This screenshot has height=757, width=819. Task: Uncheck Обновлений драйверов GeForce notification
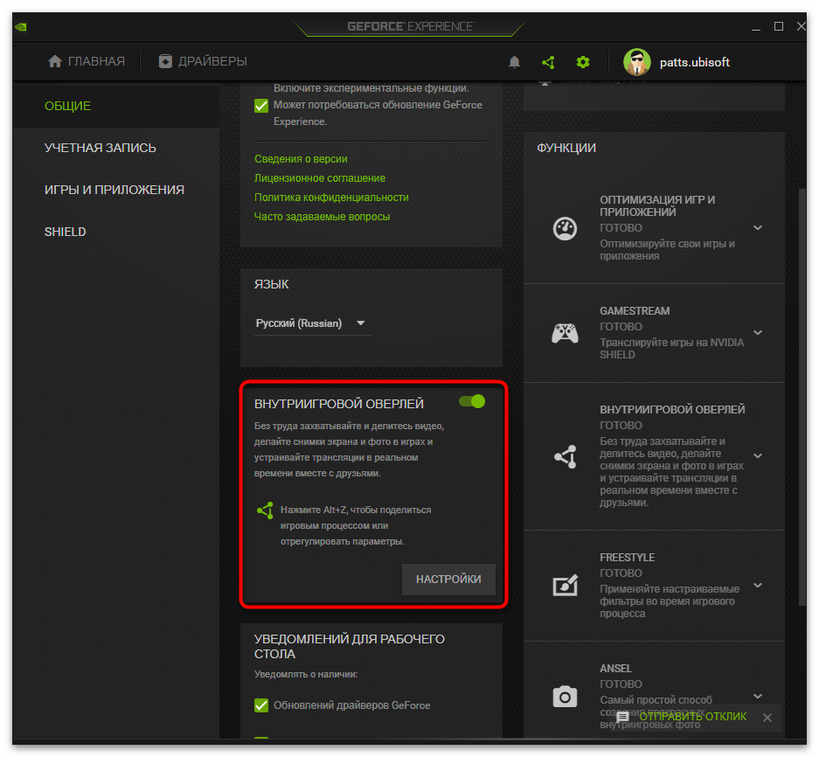click(261, 705)
